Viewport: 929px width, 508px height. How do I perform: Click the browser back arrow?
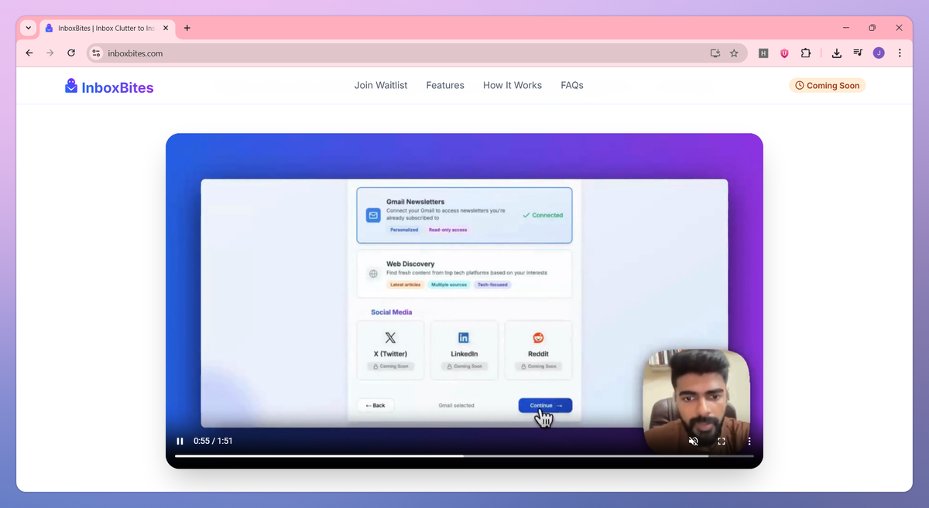point(29,53)
